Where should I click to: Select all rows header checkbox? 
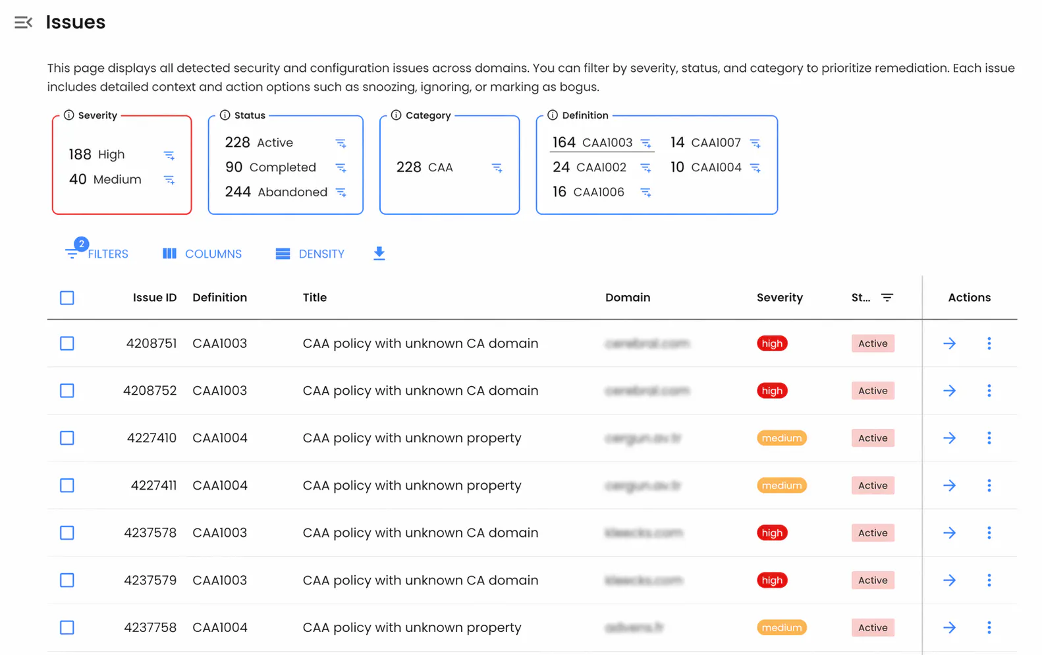[x=67, y=298]
